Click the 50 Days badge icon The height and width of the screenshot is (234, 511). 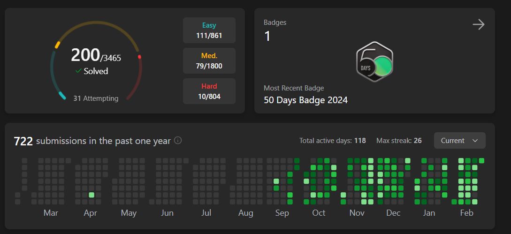pyautogui.click(x=374, y=62)
